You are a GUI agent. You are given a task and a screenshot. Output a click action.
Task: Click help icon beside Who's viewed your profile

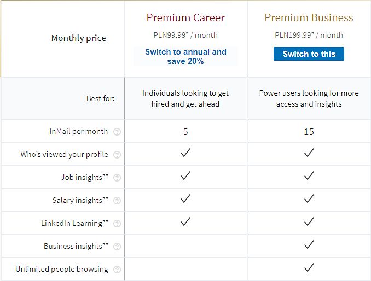click(117, 155)
